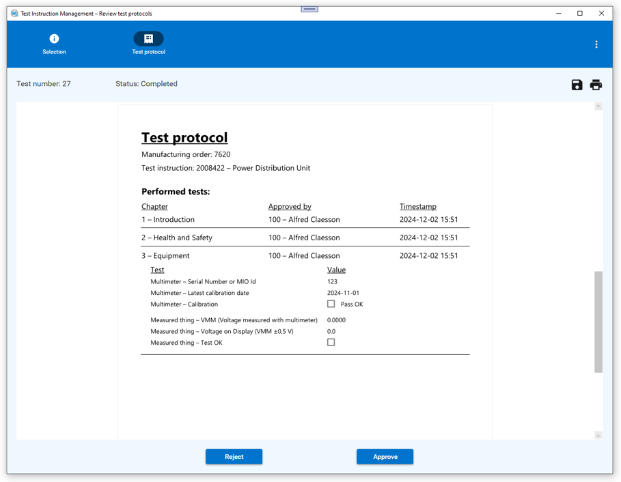Select the 3 – Equipment chapter
The width and height of the screenshot is (621, 482).
coord(165,255)
